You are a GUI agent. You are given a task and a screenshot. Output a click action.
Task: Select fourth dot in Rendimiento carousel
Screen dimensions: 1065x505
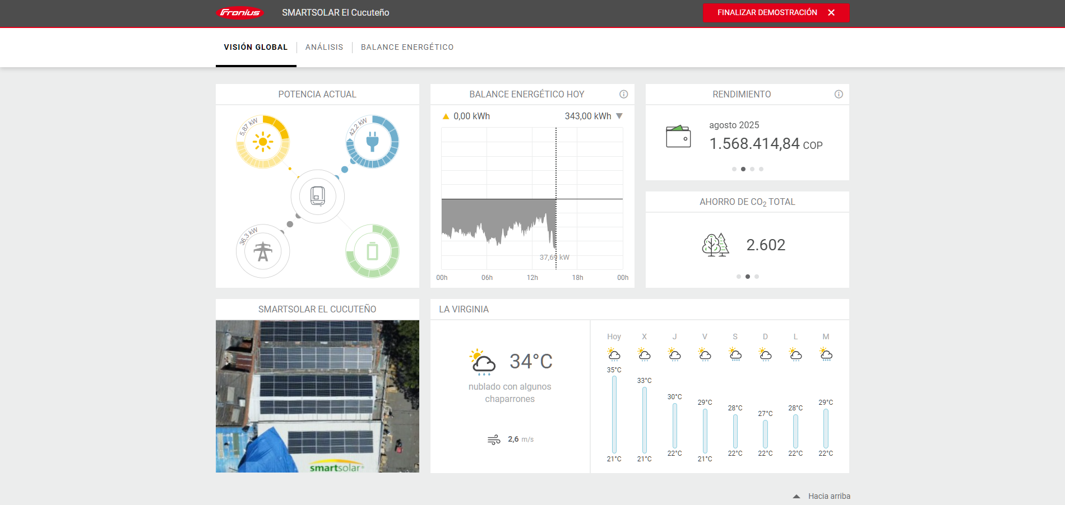[761, 169]
